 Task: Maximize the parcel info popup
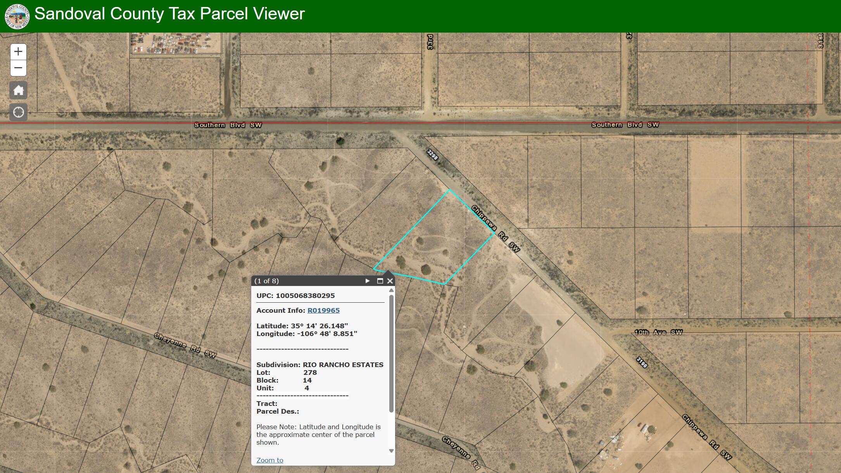click(380, 281)
